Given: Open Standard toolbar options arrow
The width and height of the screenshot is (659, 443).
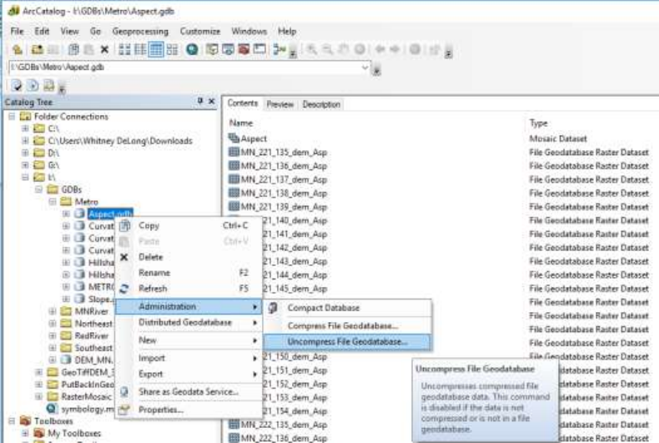Looking at the screenshot, I should tap(293, 53).
